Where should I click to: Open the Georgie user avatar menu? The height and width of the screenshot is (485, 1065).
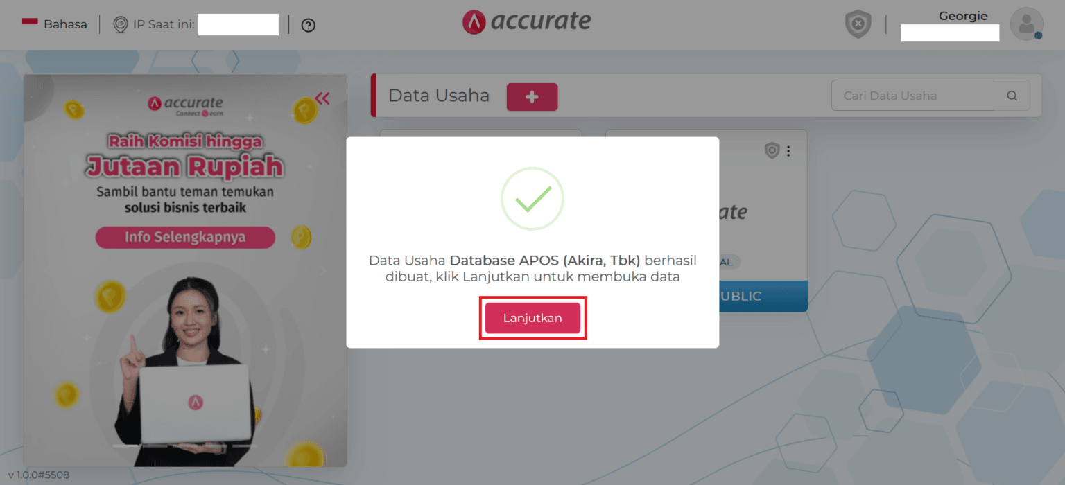(x=1026, y=24)
